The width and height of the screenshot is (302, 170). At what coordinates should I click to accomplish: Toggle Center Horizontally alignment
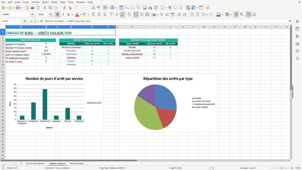99,15
